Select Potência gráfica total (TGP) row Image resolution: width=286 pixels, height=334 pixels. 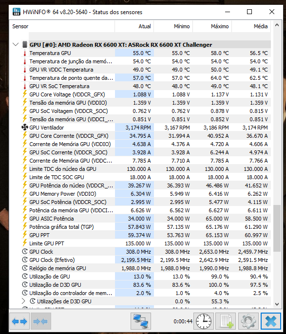[x=61, y=227]
